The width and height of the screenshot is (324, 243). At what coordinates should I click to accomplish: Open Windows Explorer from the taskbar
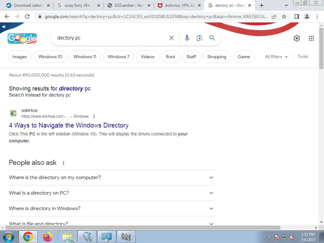(x=68, y=237)
